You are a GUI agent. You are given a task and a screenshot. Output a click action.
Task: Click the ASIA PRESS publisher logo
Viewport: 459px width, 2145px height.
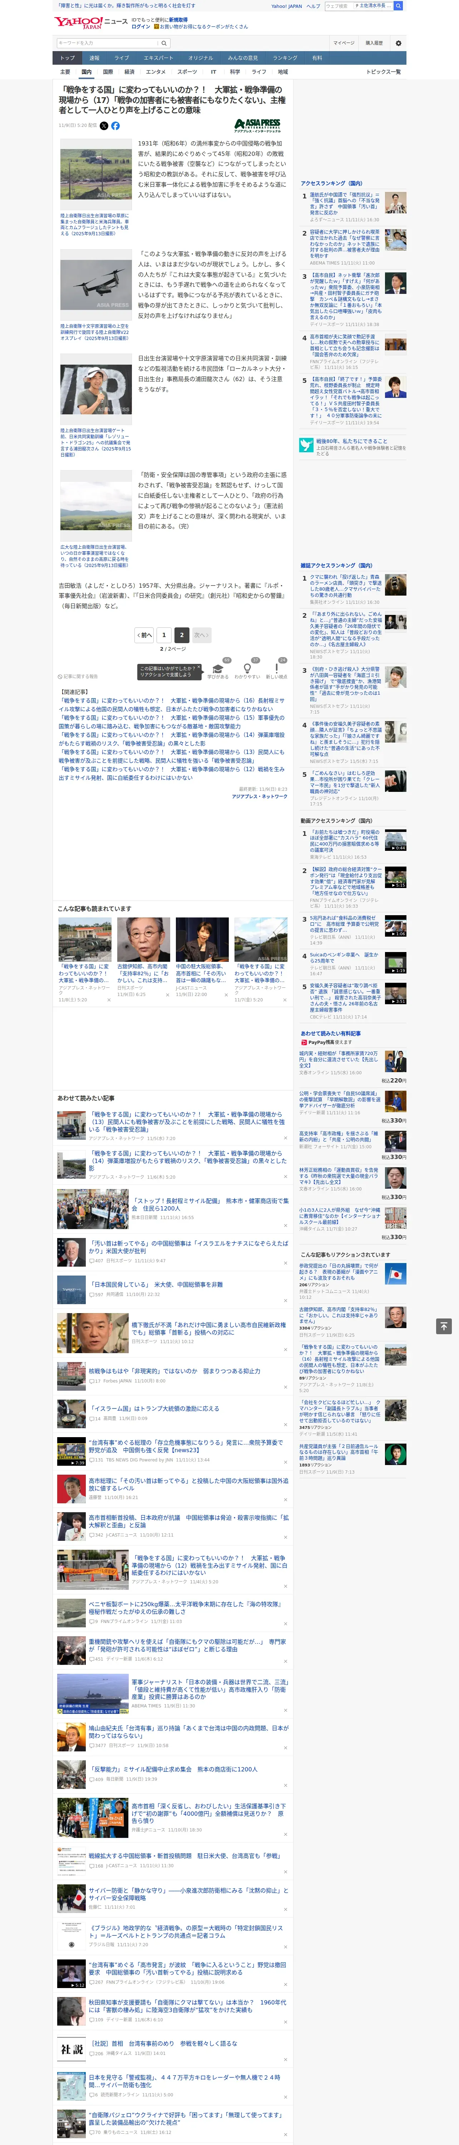[257, 126]
